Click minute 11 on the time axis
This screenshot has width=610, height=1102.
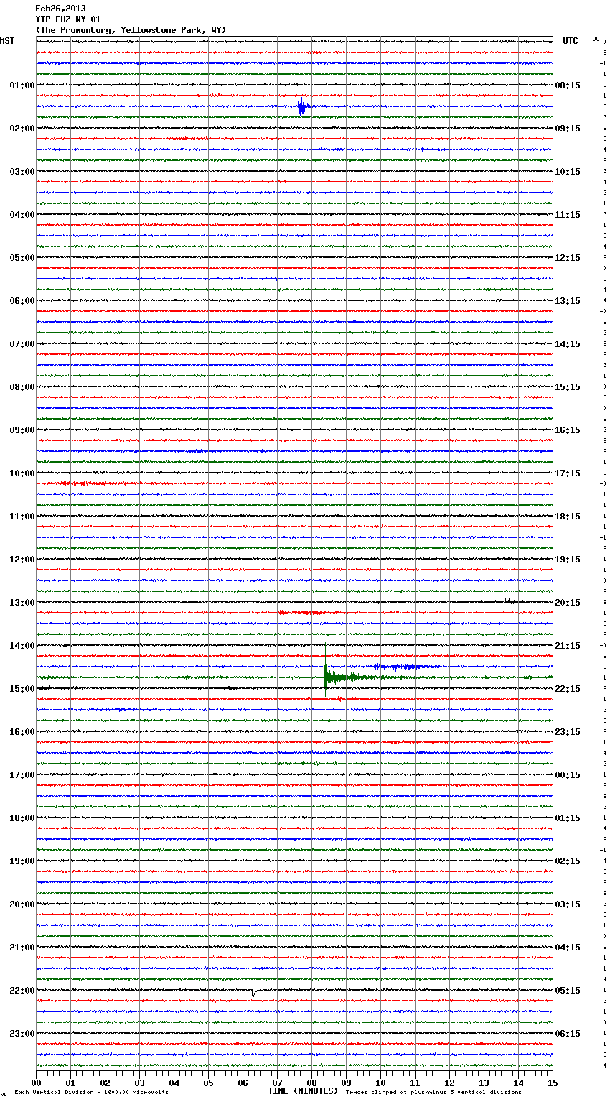coord(415,1083)
